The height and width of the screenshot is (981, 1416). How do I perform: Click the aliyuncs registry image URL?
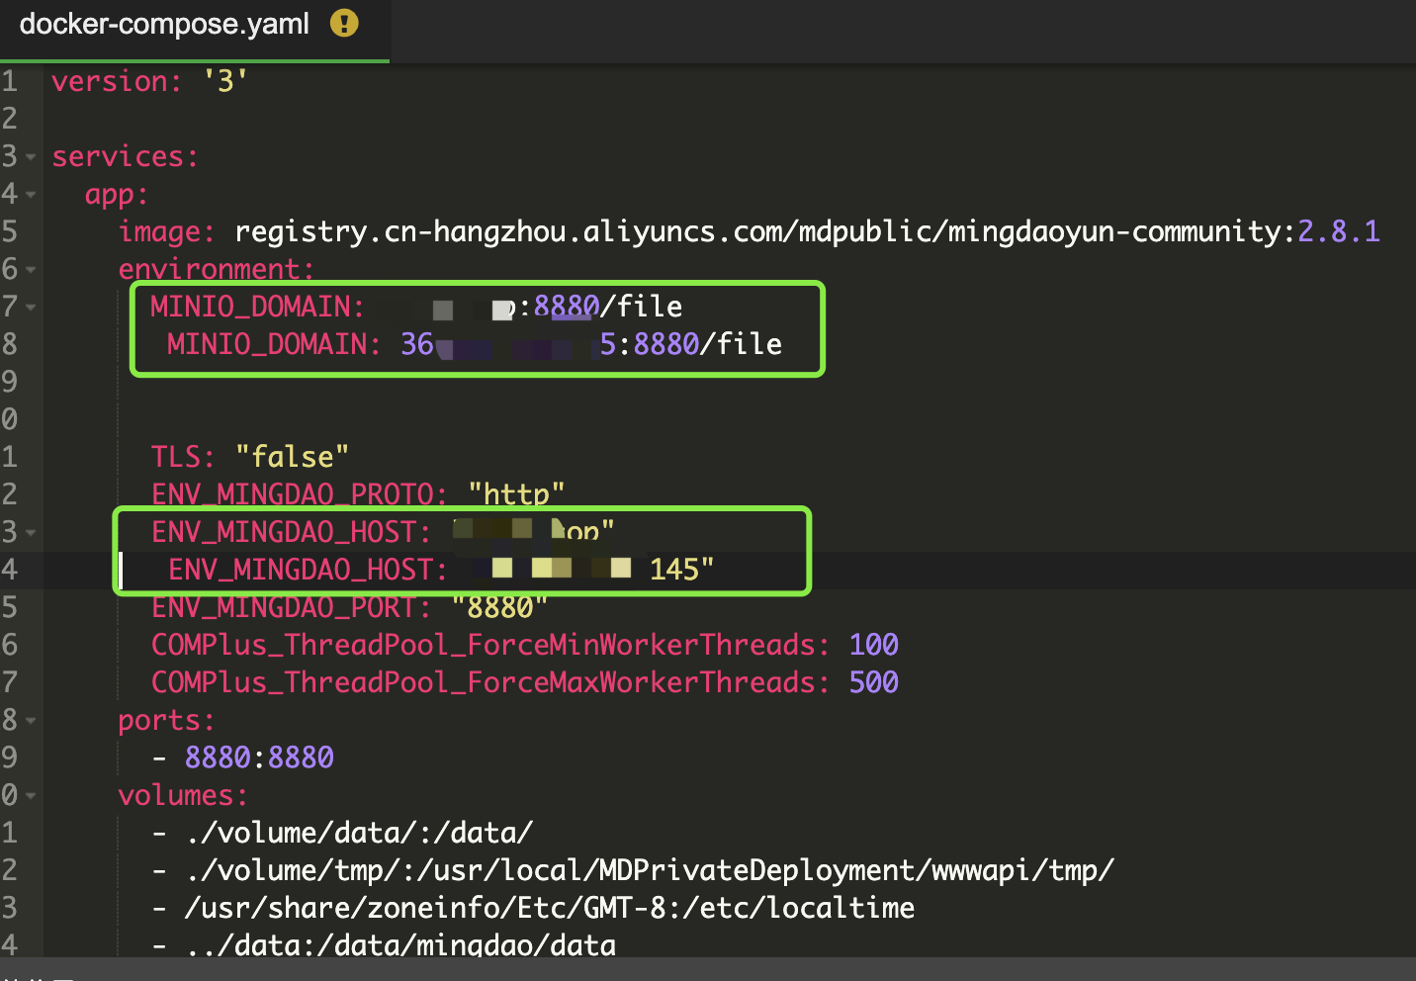pos(763,231)
